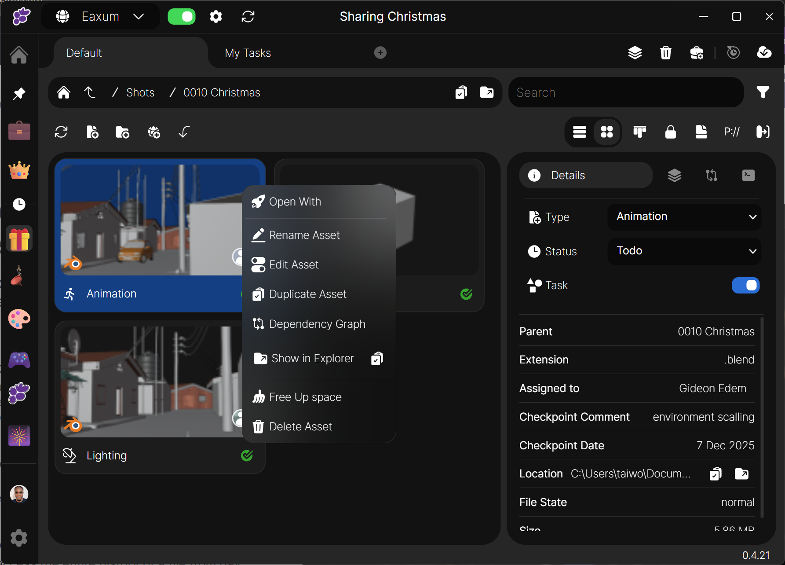Open the dependency graph tab icon in details panel

tap(711, 176)
